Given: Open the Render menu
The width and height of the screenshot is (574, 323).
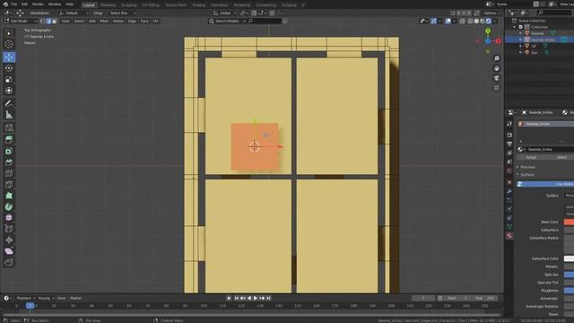Looking at the screenshot, I should point(38,4).
